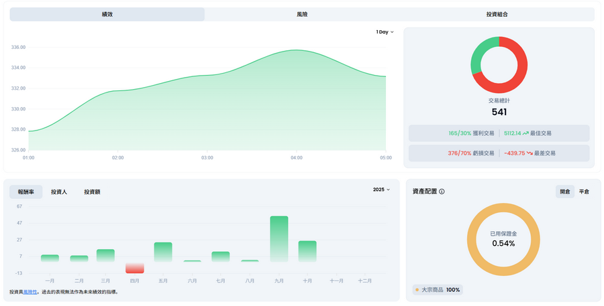Click the 七月 return bar
The image size is (604, 306).
[x=221, y=257]
